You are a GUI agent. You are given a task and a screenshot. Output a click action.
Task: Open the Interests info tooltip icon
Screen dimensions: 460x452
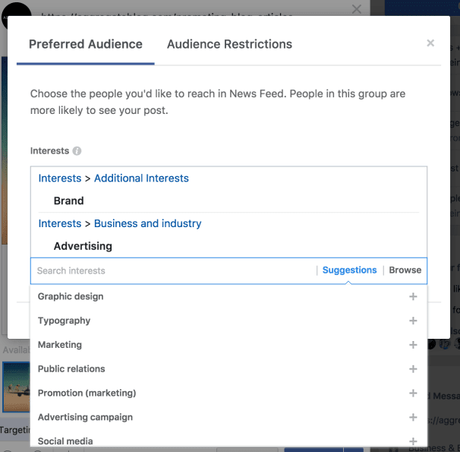pyautogui.click(x=77, y=151)
